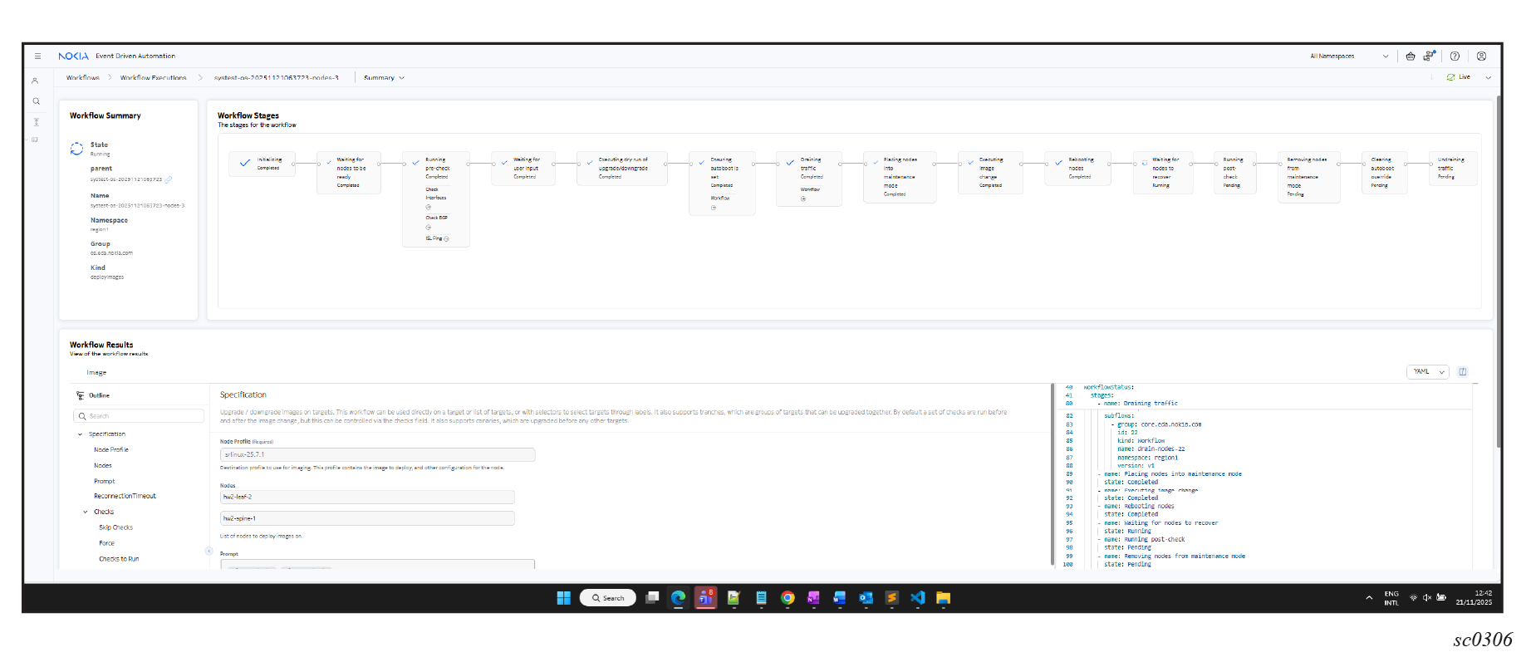This screenshot has height=657, width=1526.
Task: Open the All Namespaces dropdown
Action: (x=1348, y=56)
